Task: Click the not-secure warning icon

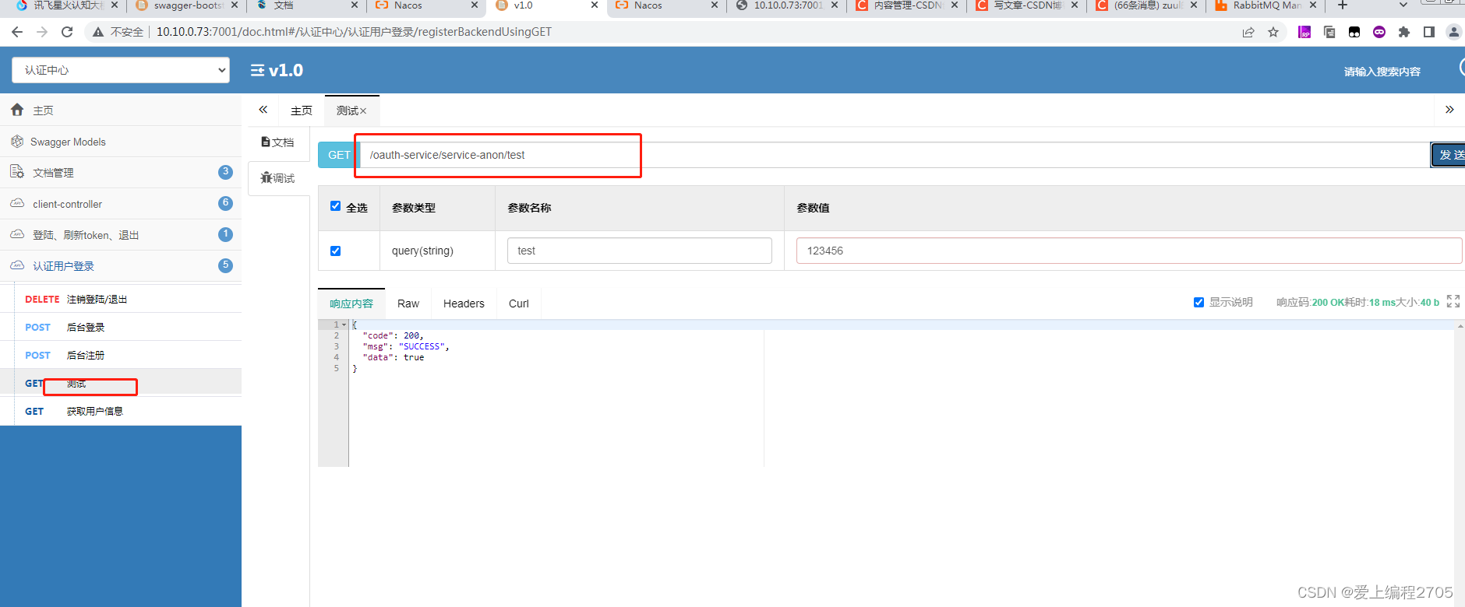Action: point(98,32)
